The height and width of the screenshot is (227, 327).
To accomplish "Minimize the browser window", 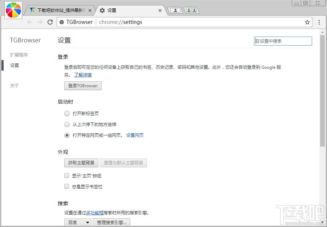I will point(297,3).
